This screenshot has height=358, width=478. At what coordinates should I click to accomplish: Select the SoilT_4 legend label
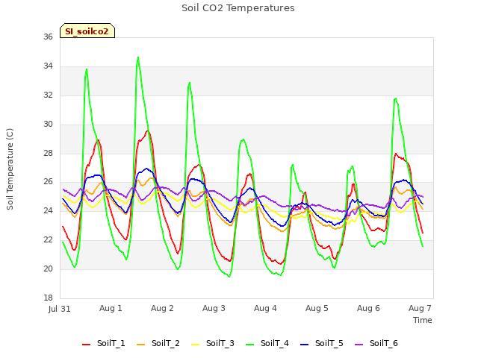tap(275, 343)
